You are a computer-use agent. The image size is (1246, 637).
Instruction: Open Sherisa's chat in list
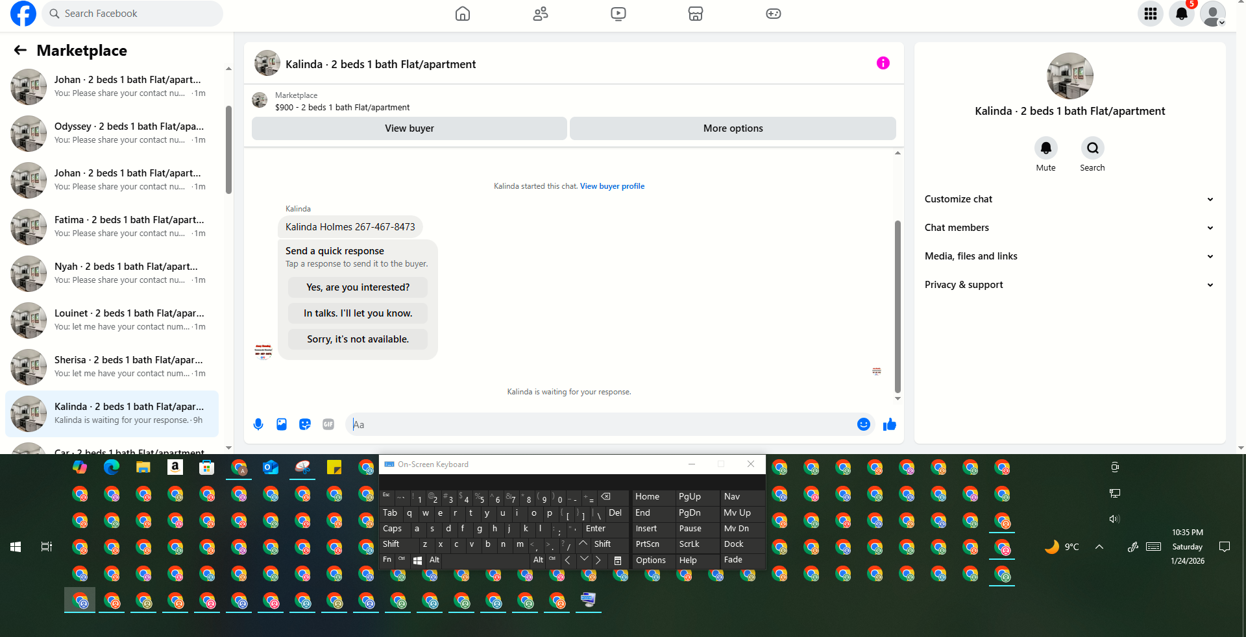pos(112,367)
